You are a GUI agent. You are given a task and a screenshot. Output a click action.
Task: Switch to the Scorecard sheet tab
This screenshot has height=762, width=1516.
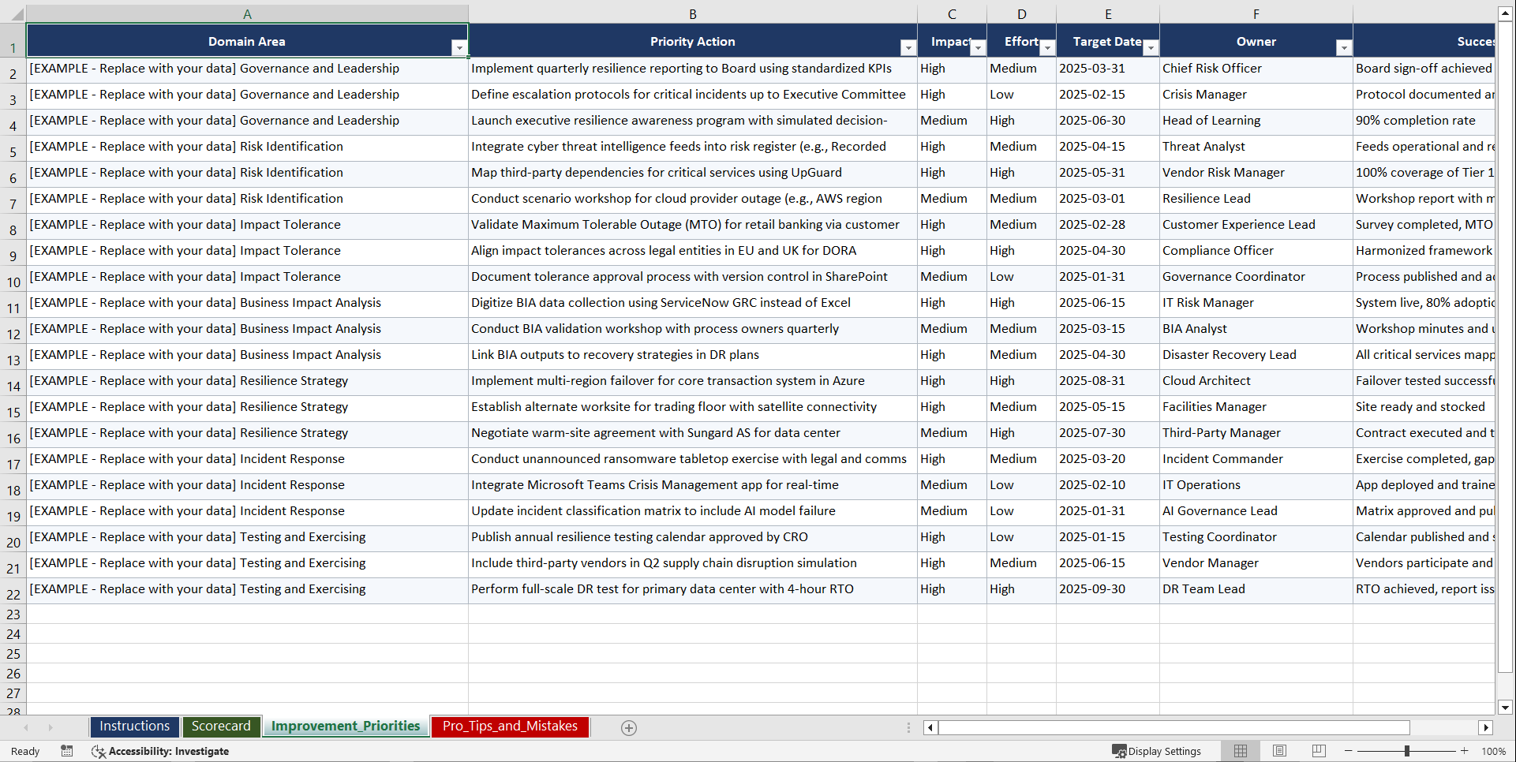tap(221, 727)
